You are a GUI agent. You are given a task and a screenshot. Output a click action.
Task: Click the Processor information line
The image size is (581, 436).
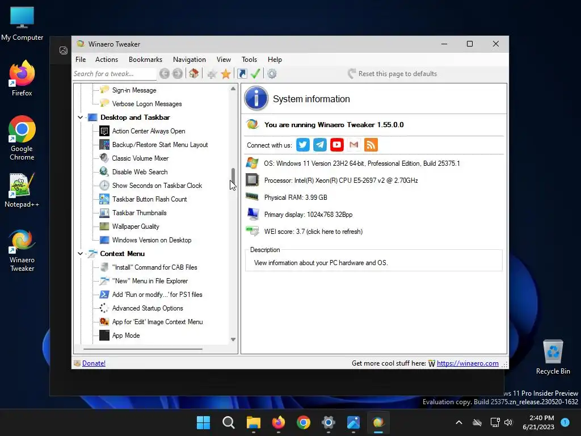pos(341,181)
